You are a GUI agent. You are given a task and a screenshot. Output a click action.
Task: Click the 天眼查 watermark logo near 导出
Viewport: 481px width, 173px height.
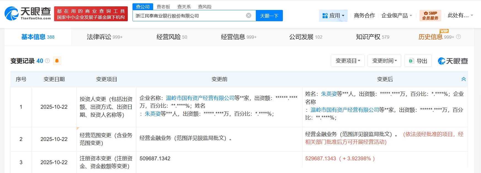[x=453, y=61]
